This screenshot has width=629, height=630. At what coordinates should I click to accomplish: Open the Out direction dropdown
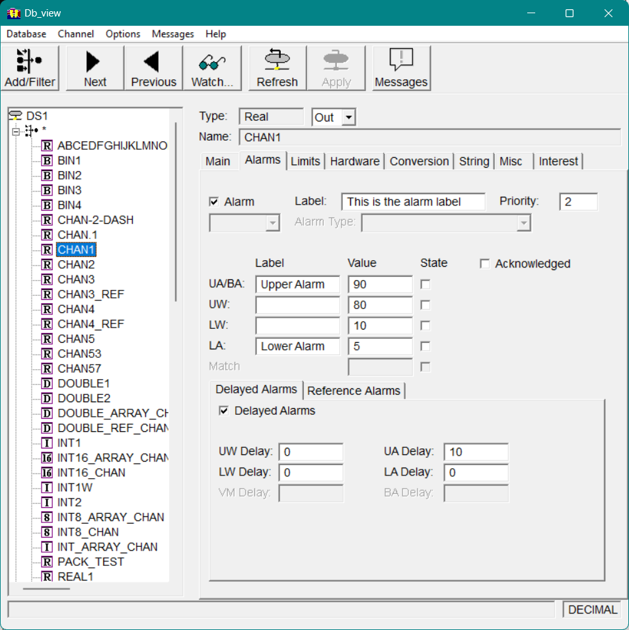(349, 118)
